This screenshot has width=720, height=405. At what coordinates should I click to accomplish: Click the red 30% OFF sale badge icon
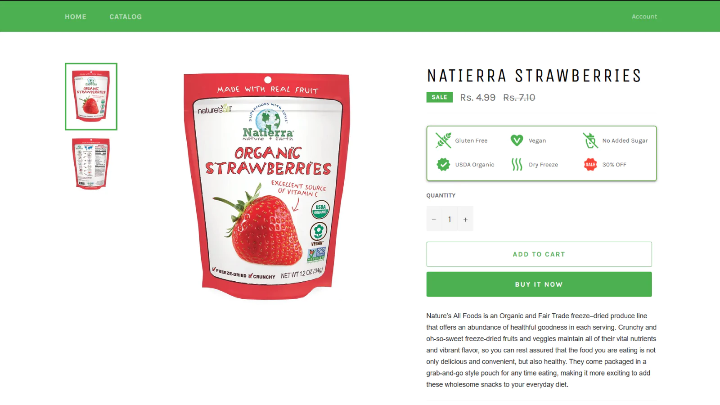click(x=590, y=164)
